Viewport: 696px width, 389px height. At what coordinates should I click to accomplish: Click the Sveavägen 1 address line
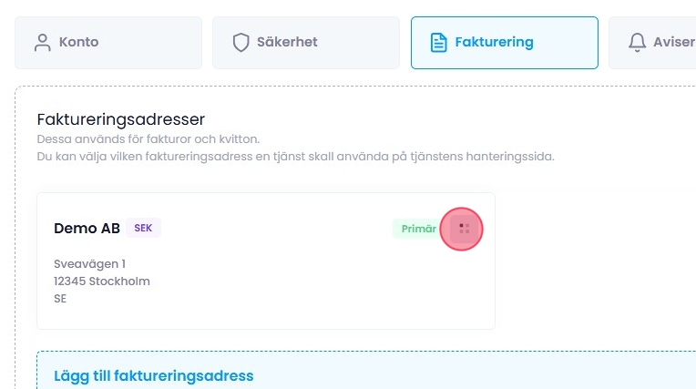(x=89, y=264)
